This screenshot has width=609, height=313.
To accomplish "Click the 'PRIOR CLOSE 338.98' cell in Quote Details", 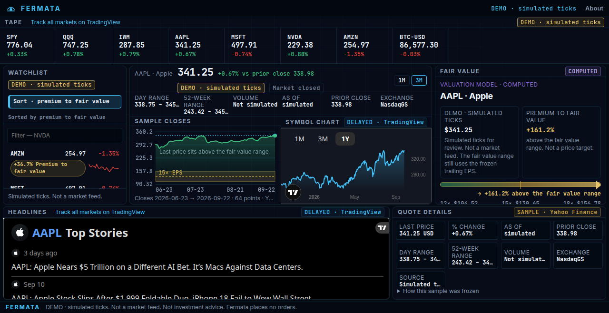I will click(x=578, y=230).
